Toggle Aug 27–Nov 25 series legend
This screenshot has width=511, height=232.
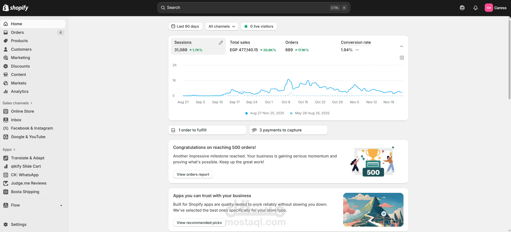(265, 113)
